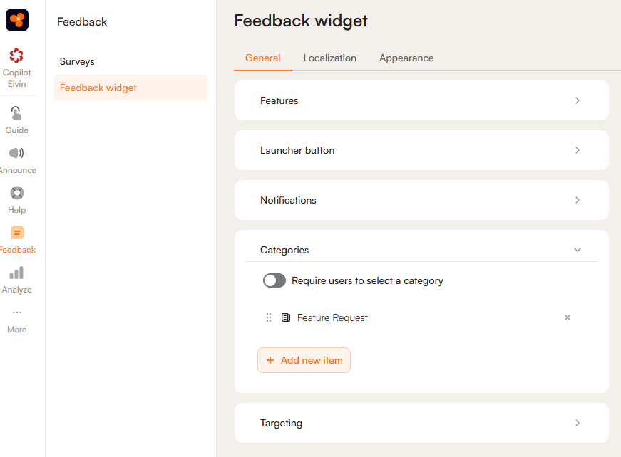
Task: Click the More ellipsis icon
Action: click(x=17, y=312)
